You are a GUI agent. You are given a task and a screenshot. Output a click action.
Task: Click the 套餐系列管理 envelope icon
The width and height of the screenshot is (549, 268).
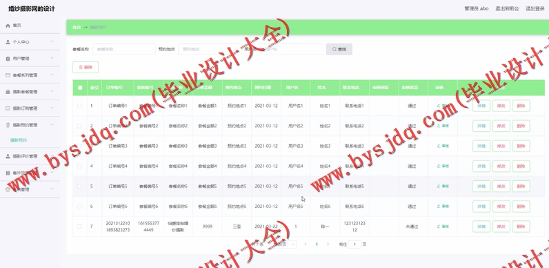coord(8,75)
